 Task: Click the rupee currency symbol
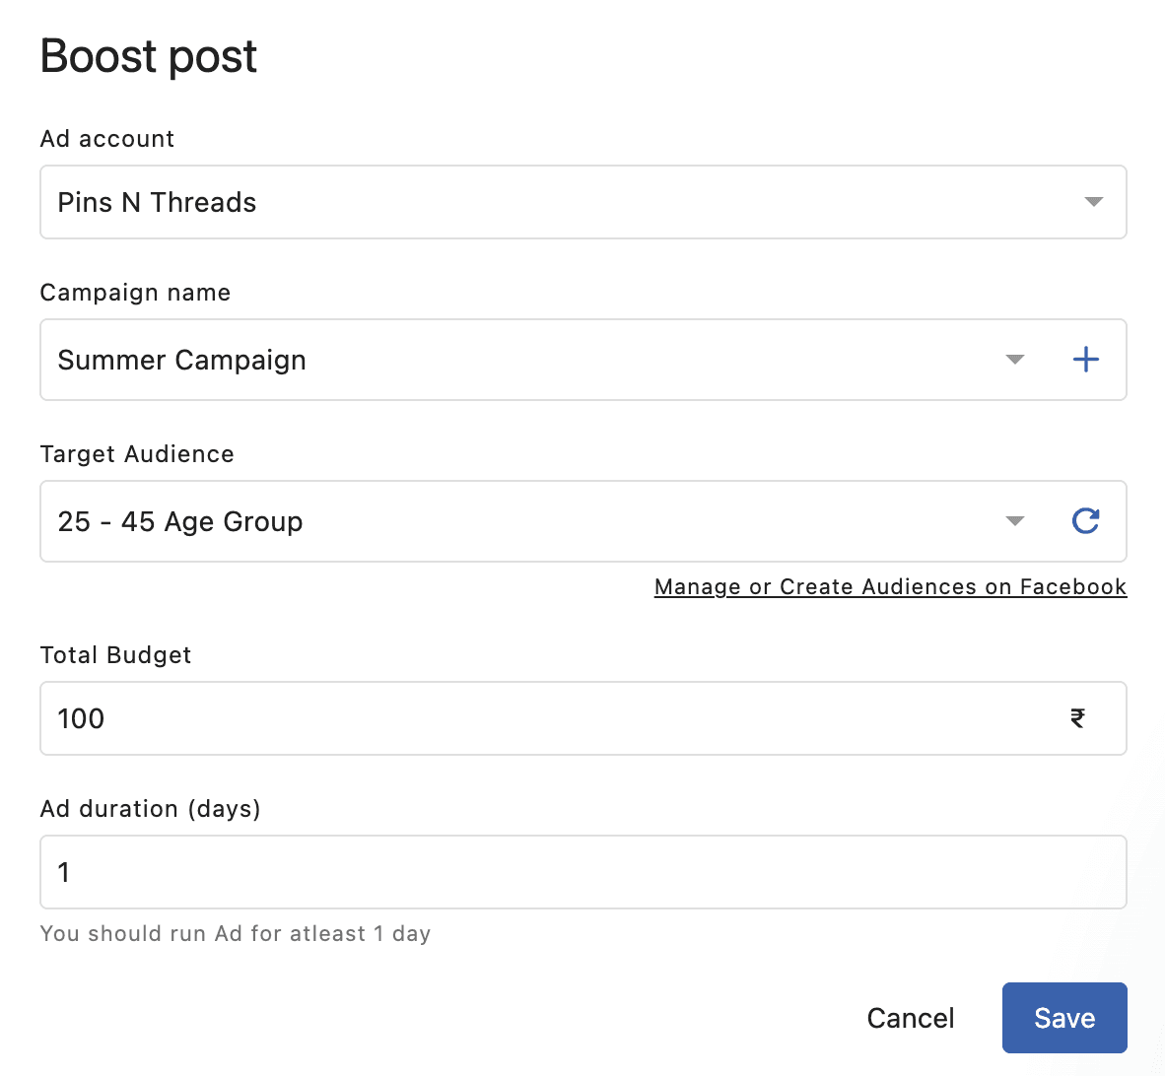(1077, 718)
